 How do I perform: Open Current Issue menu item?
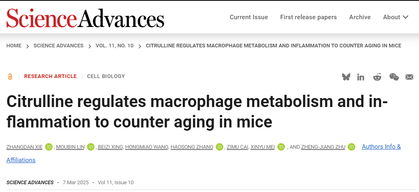pyautogui.click(x=249, y=17)
